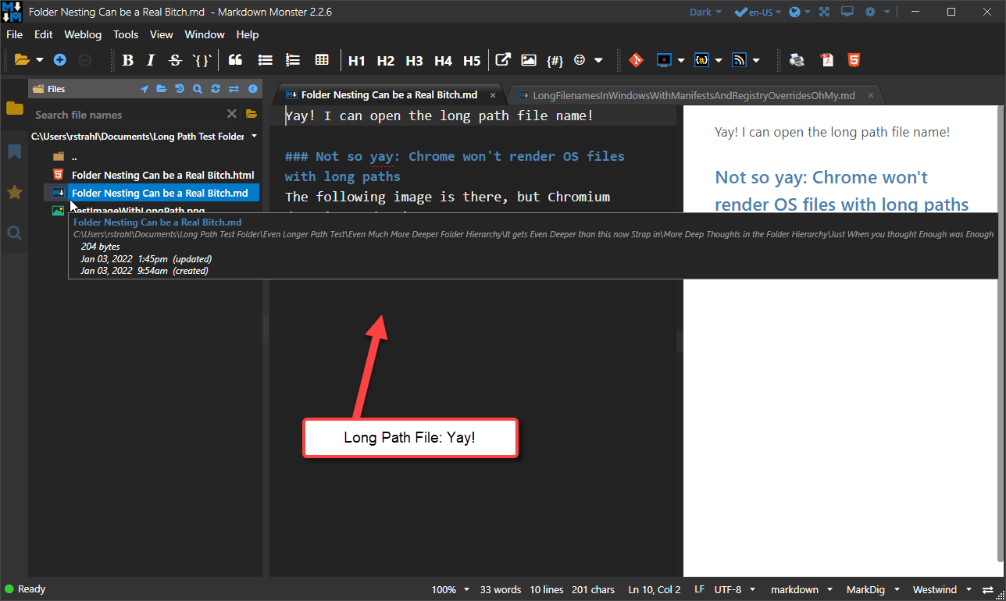The height and width of the screenshot is (601, 1006).
Task: Click the print icon in the toolbar
Action: click(x=797, y=60)
